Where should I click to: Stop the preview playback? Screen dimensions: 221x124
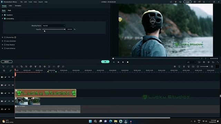point(127,62)
